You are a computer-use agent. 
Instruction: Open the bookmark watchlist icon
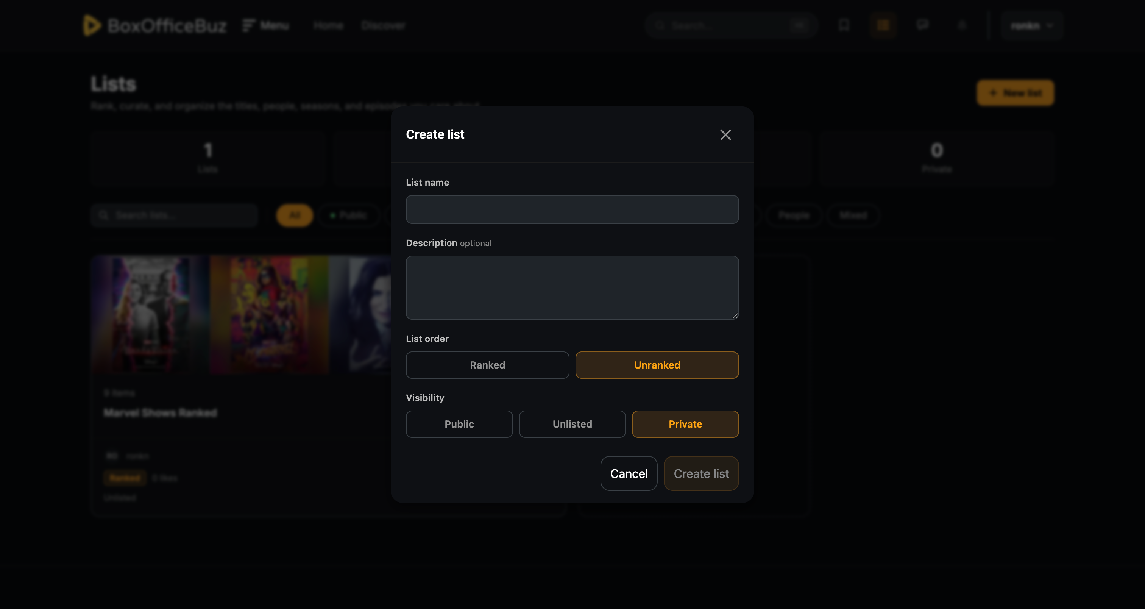(844, 25)
